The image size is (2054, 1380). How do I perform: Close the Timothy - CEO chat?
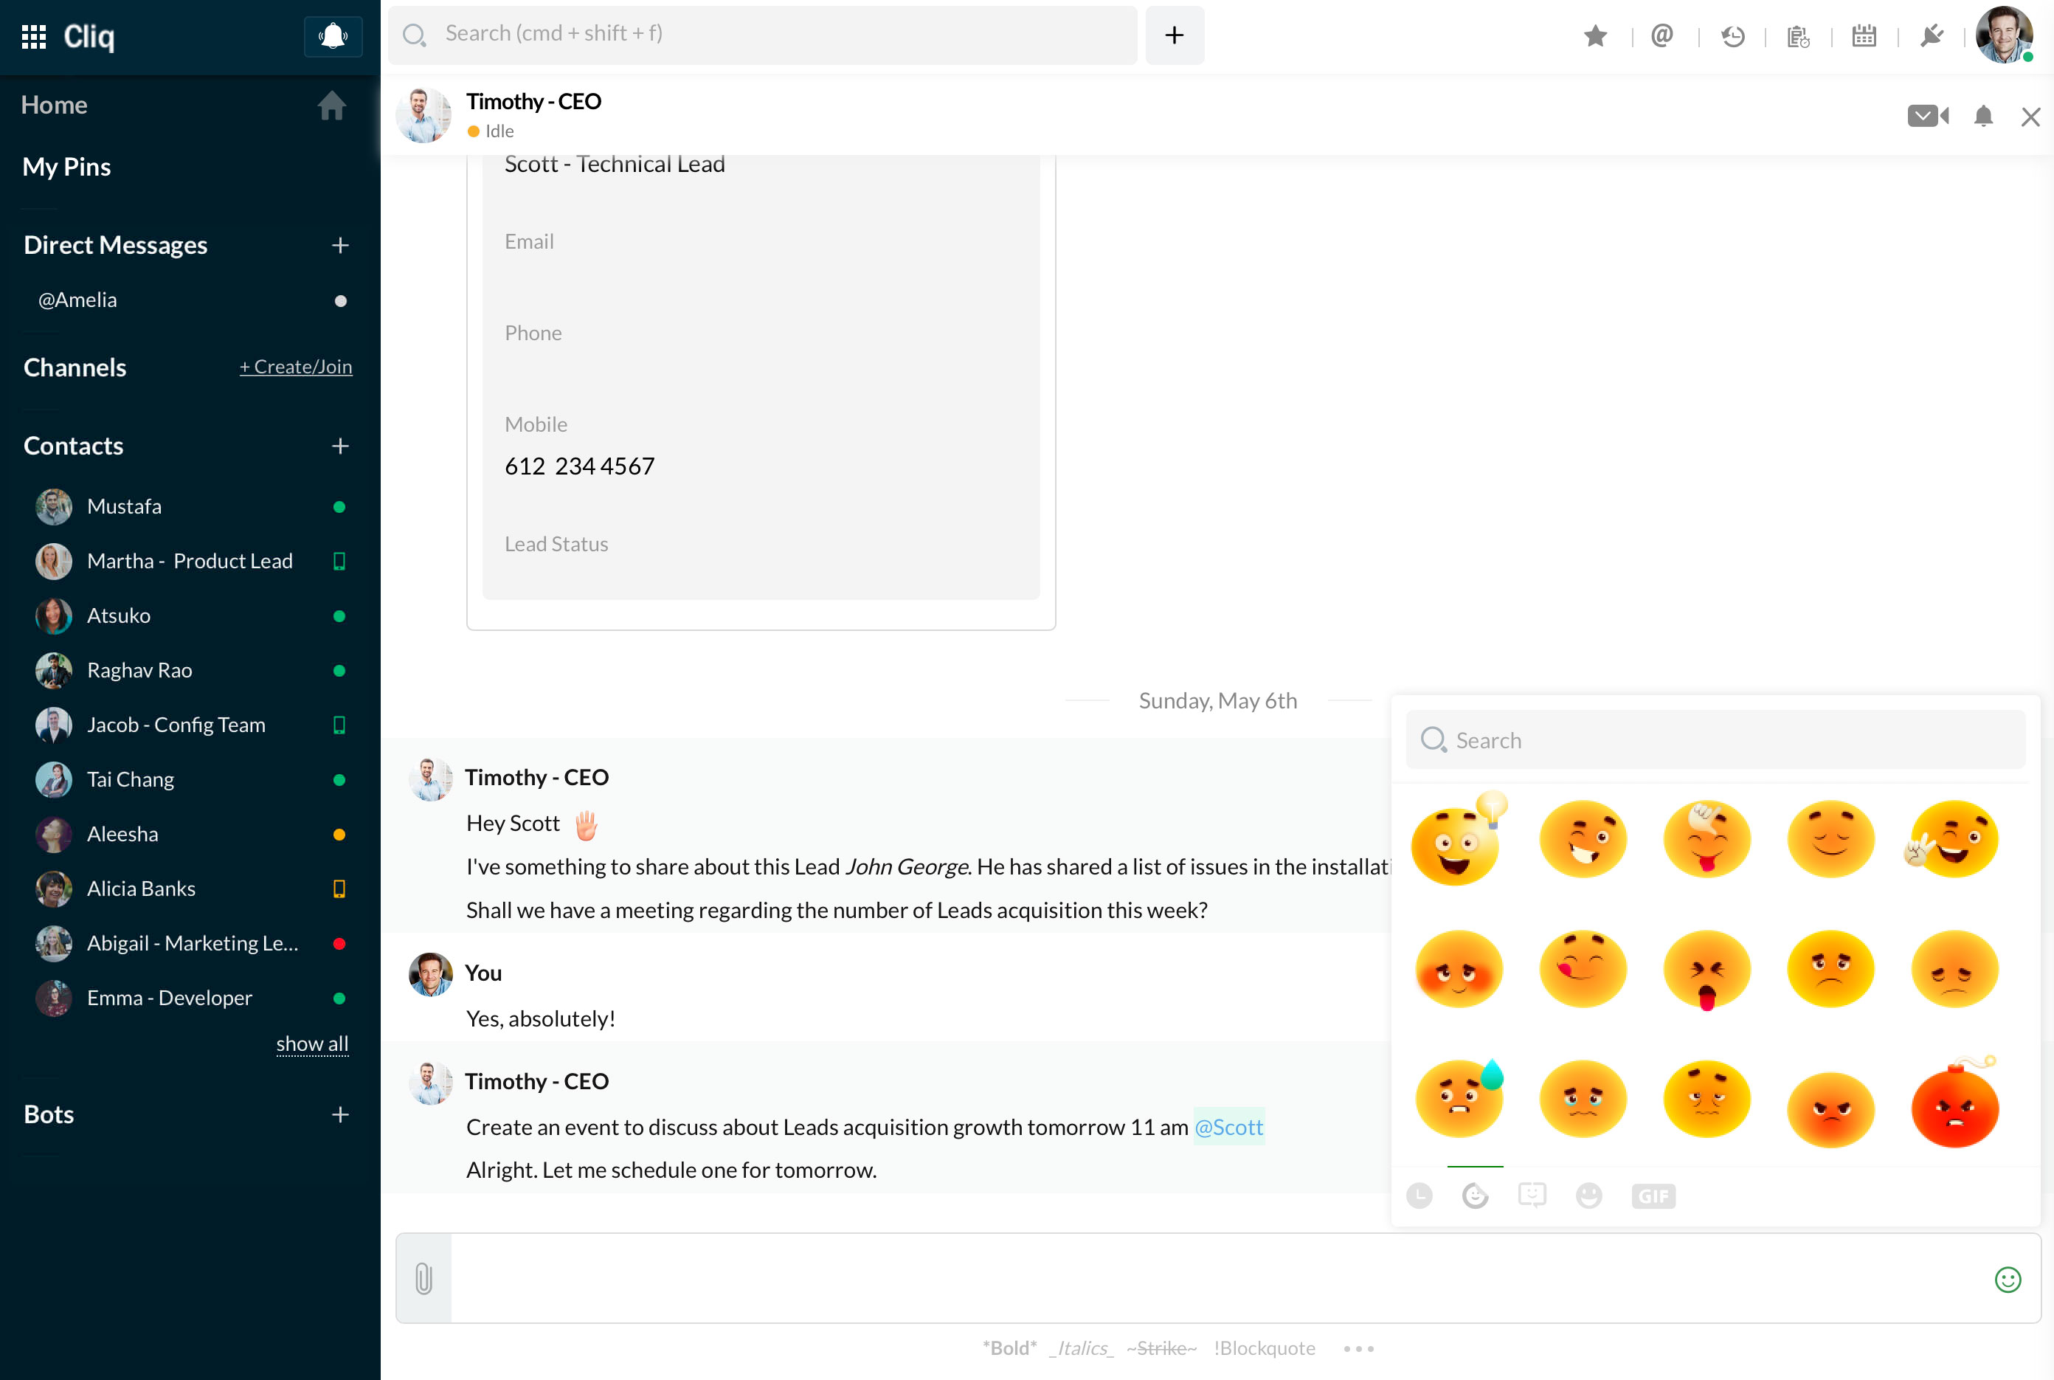2030,117
